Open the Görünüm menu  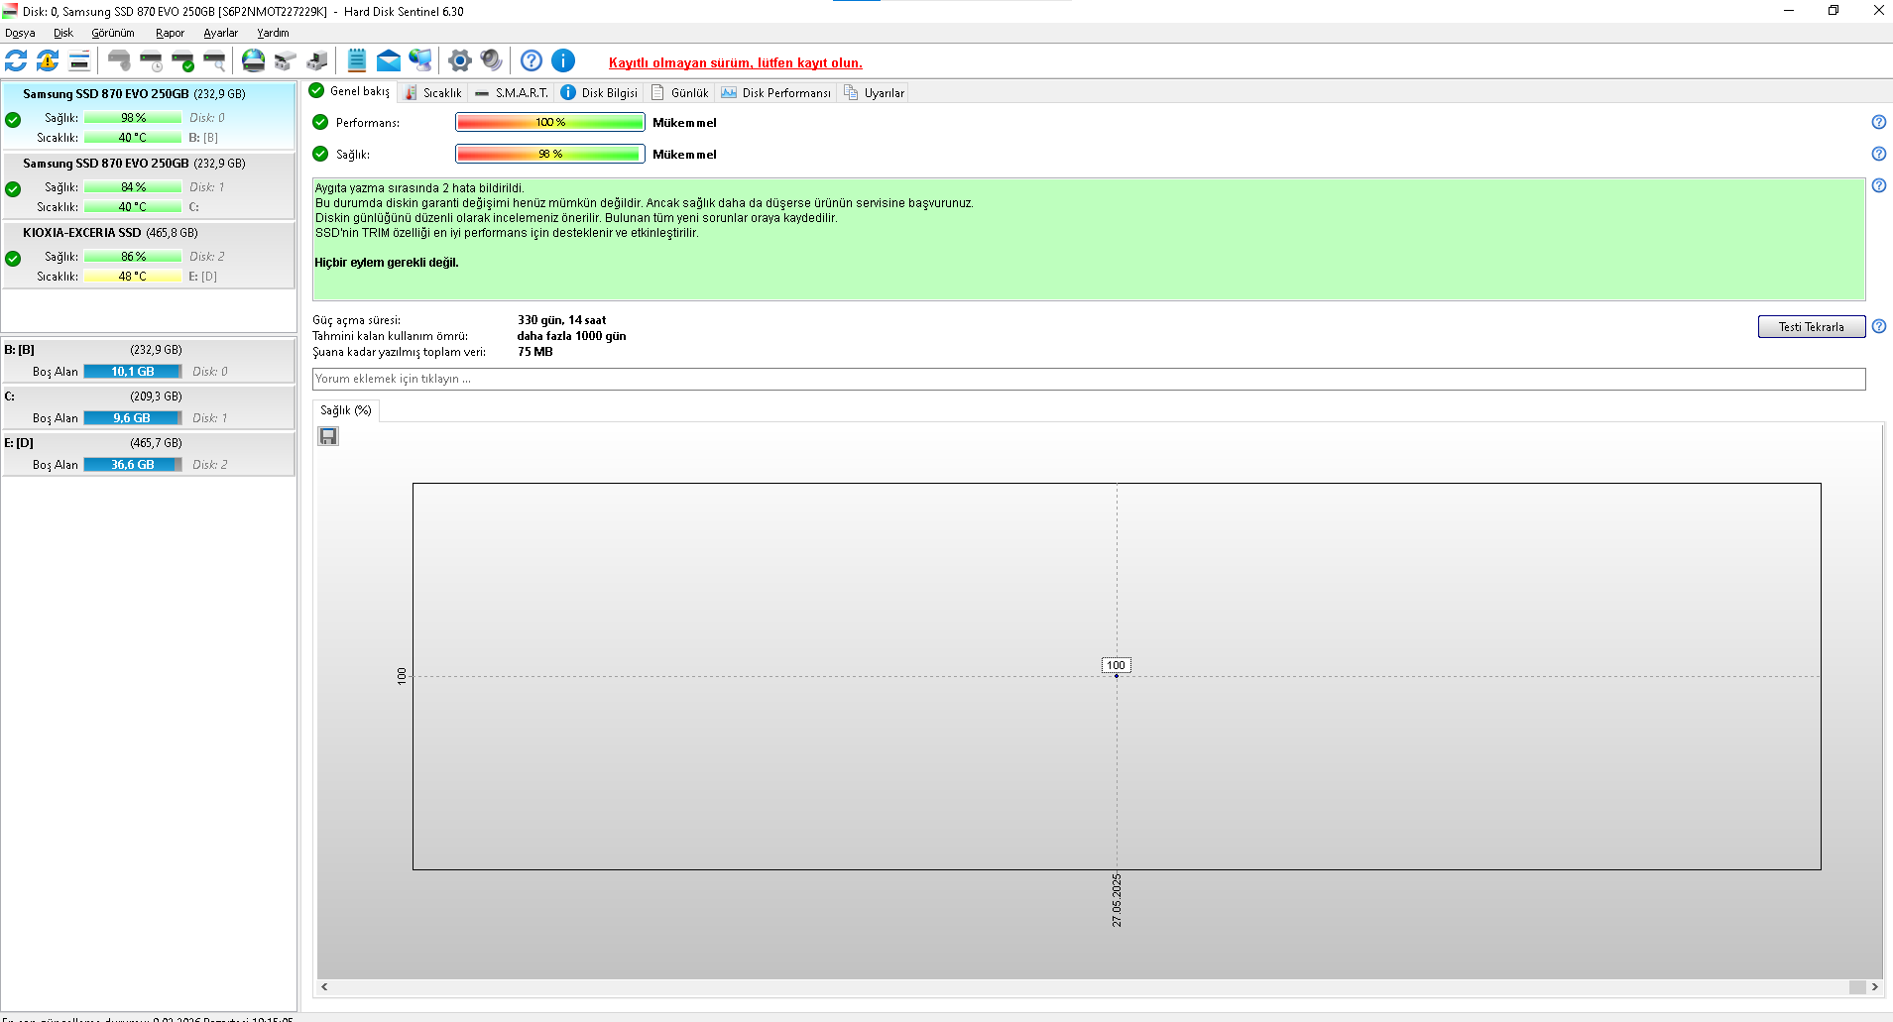[113, 33]
